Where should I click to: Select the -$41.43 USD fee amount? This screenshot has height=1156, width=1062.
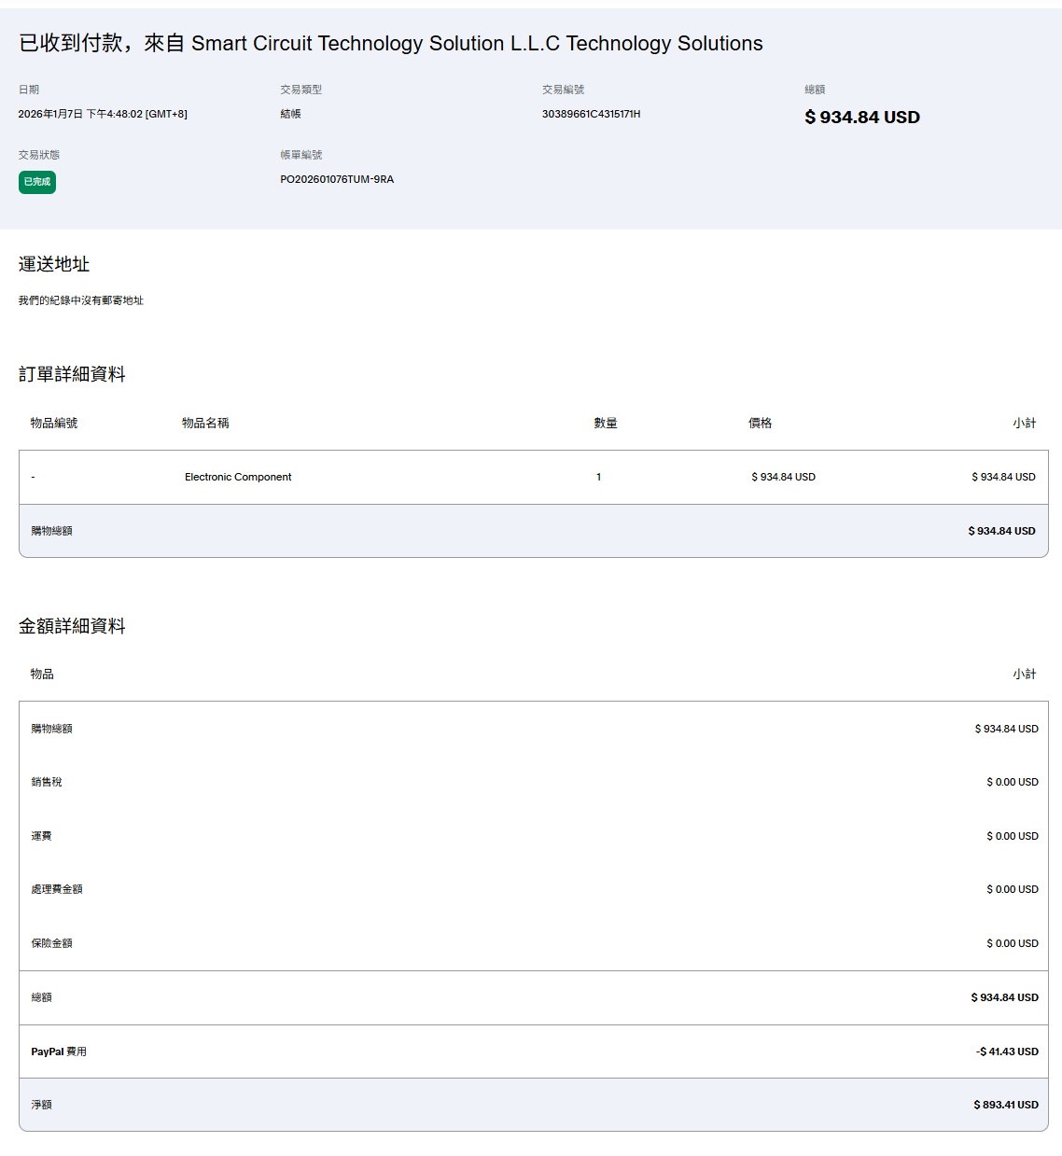click(x=1007, y=1052)
